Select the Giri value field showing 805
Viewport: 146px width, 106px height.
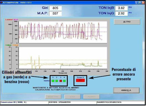(x=56, y=8)
